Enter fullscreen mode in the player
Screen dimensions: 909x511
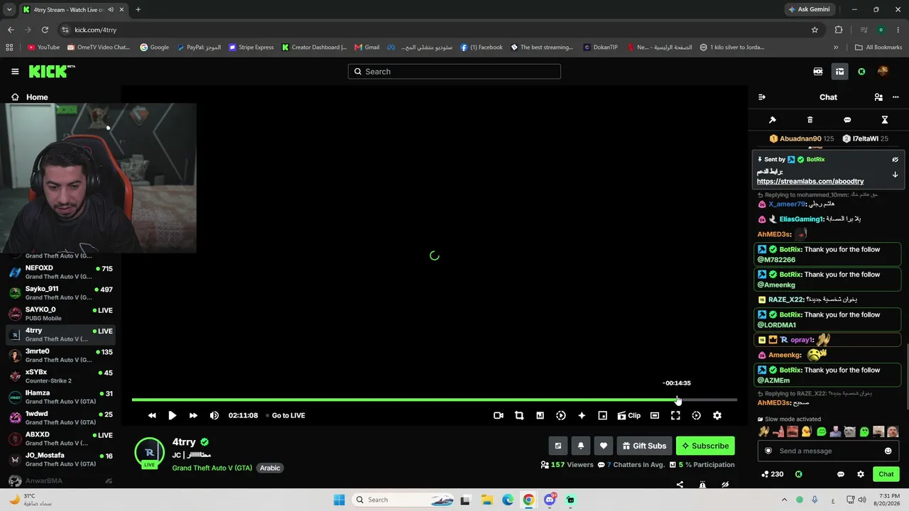click(x=675, y=415)
